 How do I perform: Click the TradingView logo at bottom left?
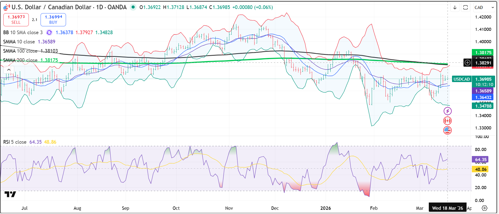[10, 194]
